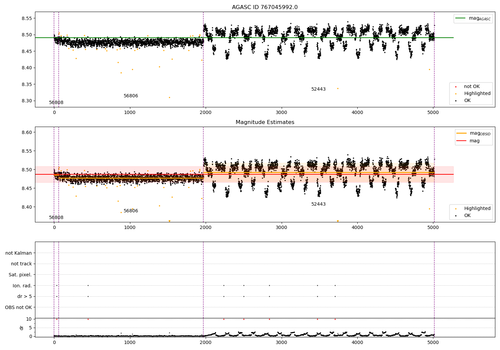Click the "dr > 5" row label
This screenshot has height=350, width=500.
[x=25, y=297]
